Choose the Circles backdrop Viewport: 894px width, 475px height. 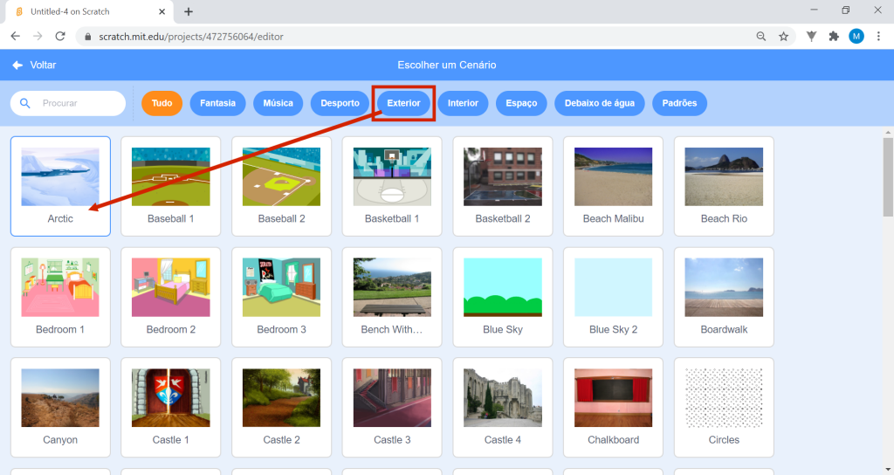[x=724, y=407]
